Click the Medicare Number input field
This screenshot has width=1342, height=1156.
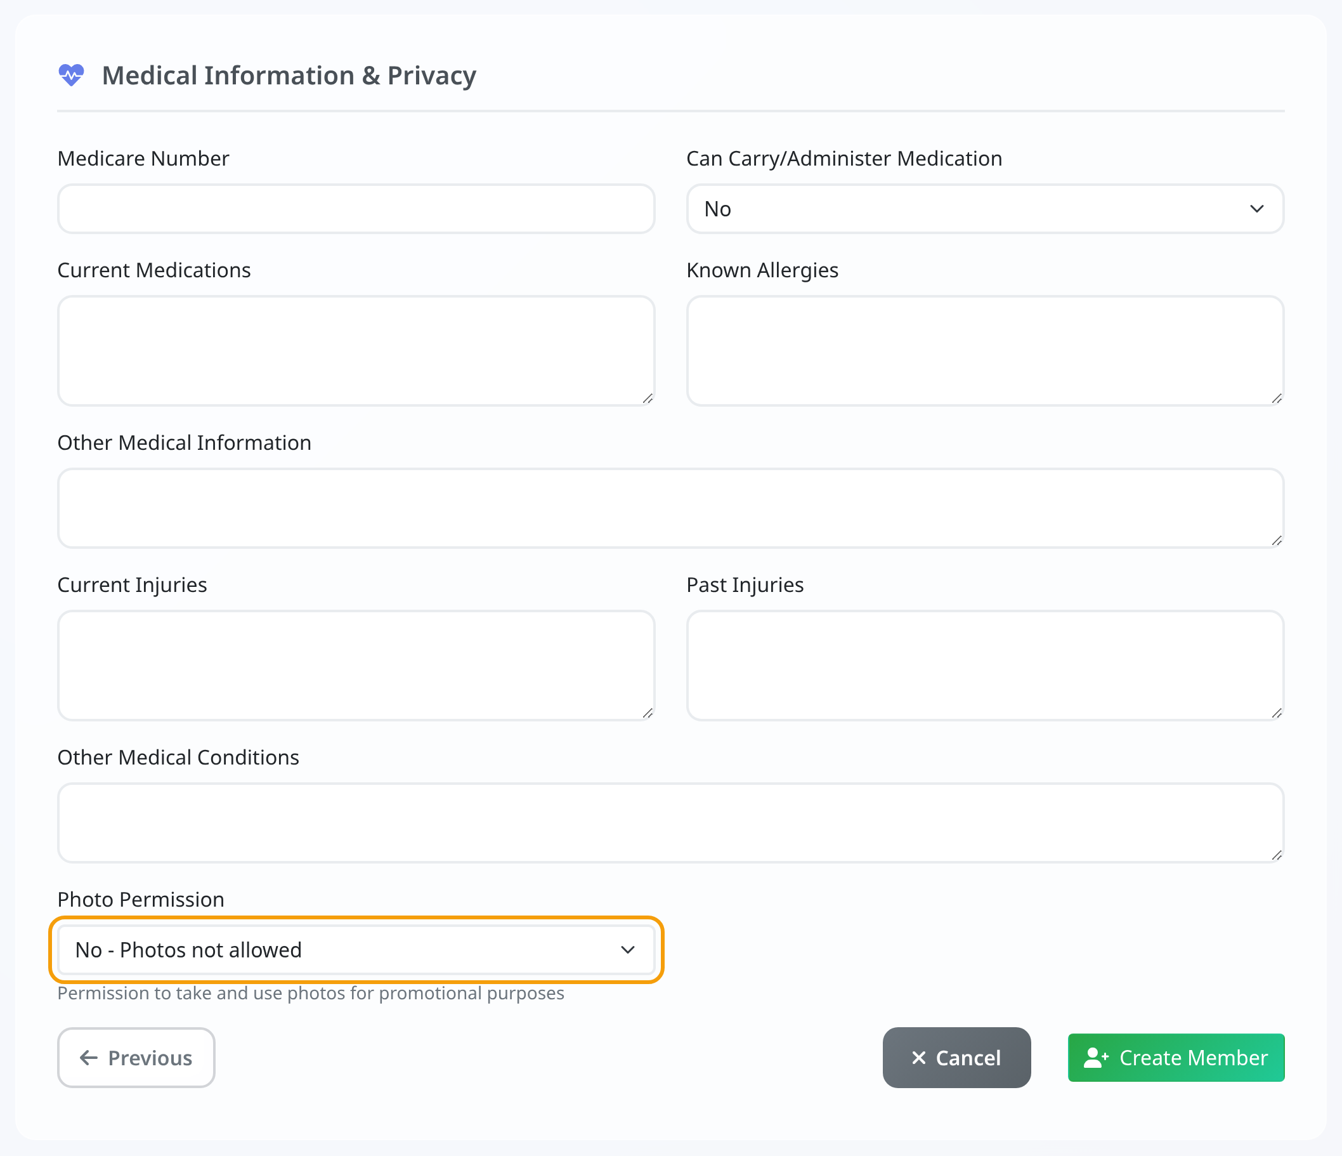pos(356,209)
